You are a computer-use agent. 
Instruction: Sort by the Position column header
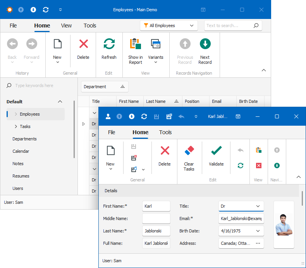pyautogui.click(x=196, y=101)
